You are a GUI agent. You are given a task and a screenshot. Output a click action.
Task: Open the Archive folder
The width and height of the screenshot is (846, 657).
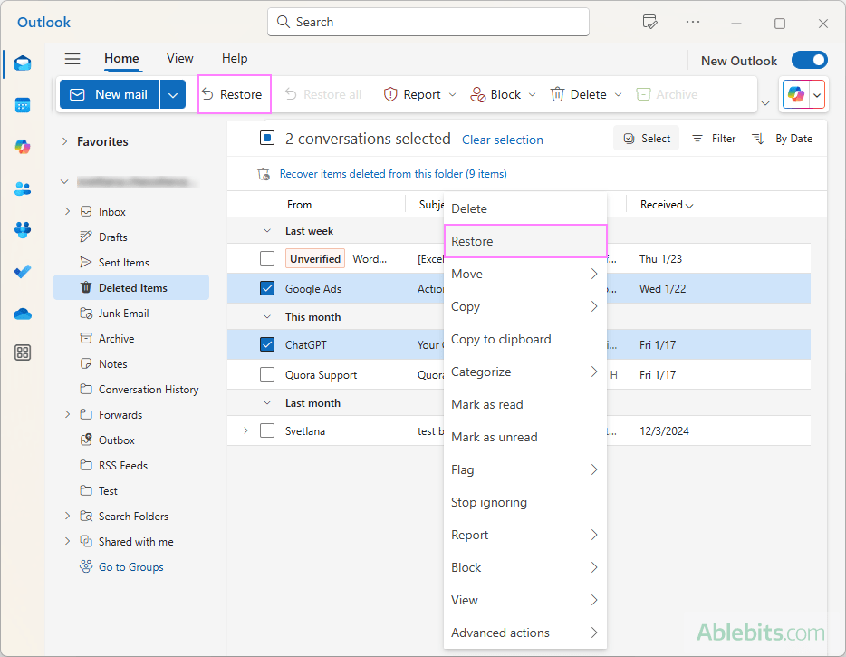116,339
